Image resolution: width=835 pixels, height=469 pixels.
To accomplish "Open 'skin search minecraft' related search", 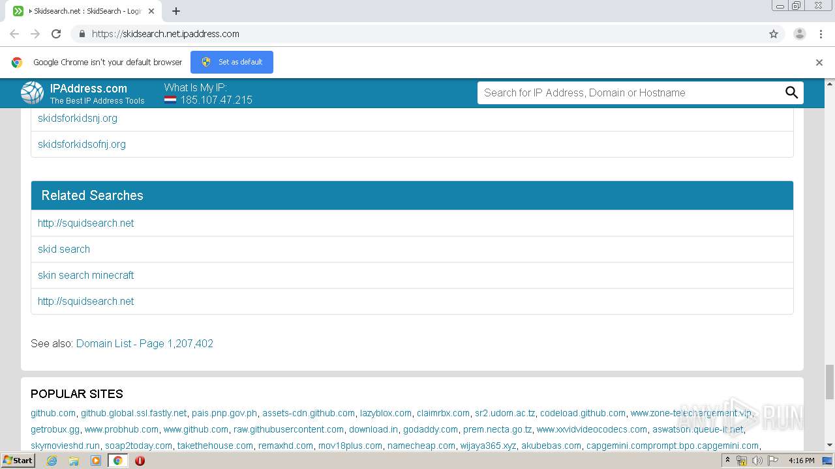I will click(x=85, y=275).
